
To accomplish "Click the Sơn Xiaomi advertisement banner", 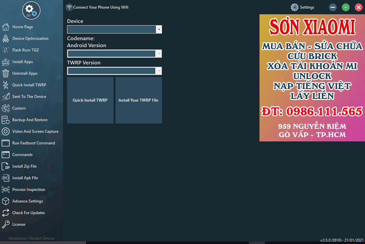I will point(312,78).
